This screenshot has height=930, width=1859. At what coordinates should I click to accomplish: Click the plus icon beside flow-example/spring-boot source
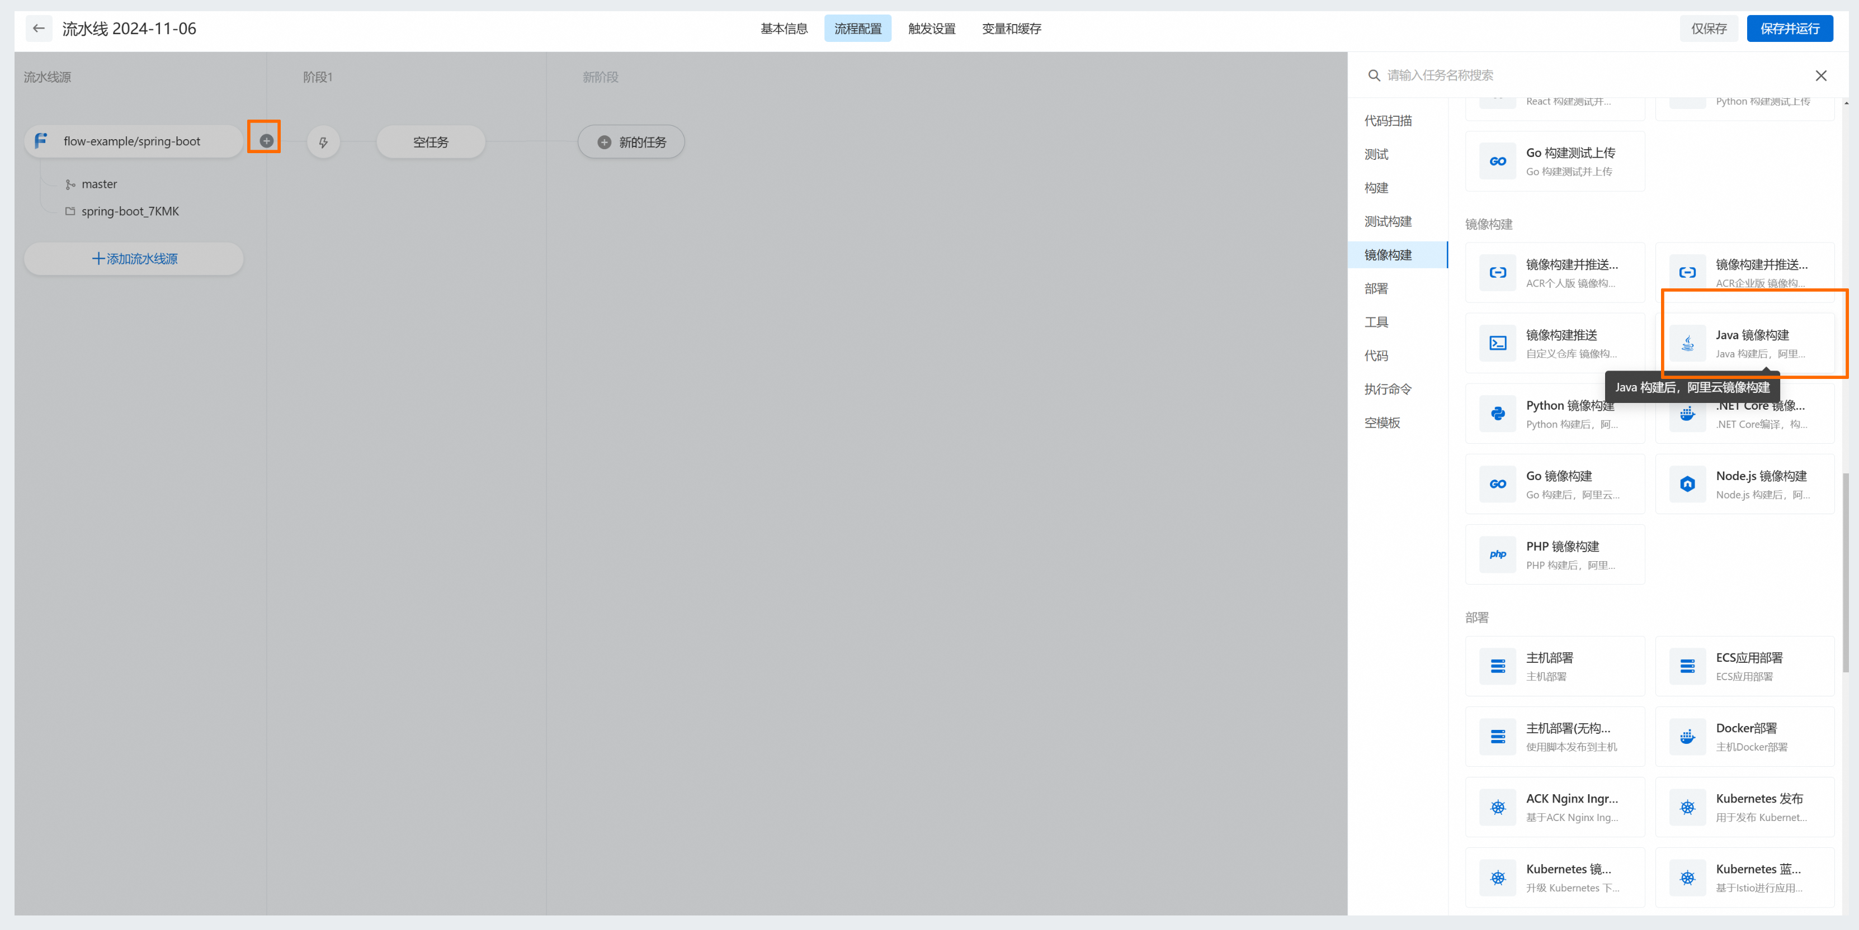[x=266, y=141]
